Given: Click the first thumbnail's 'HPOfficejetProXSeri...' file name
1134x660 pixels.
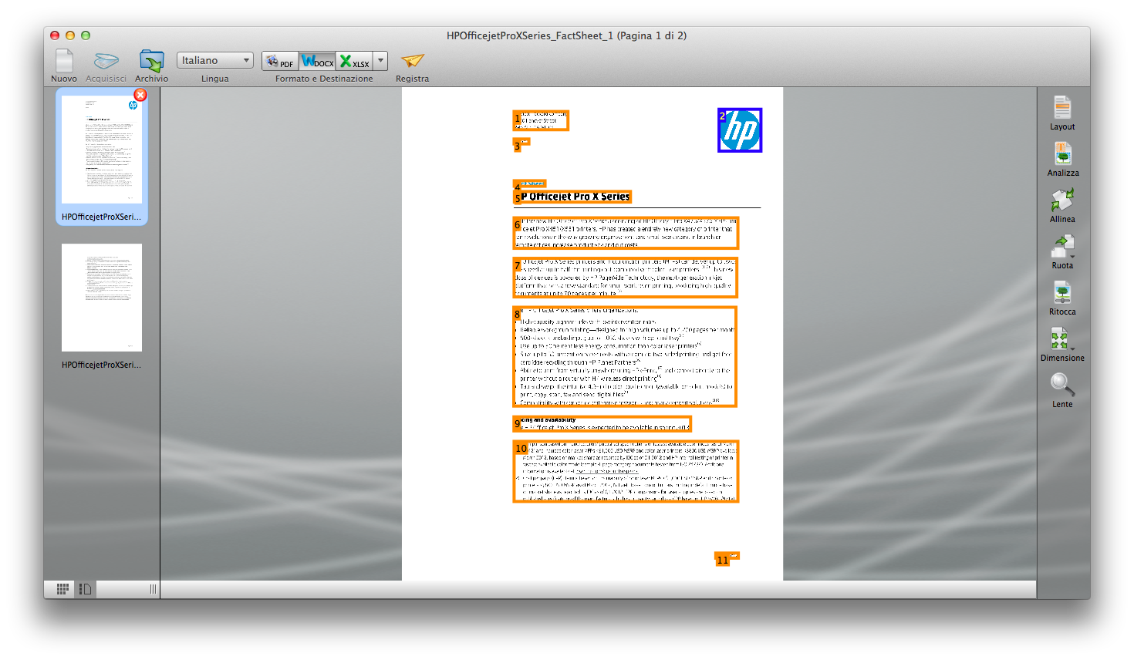Looking at the screenshot, I should 102,217.
